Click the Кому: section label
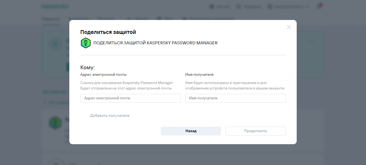 [87, 68]
